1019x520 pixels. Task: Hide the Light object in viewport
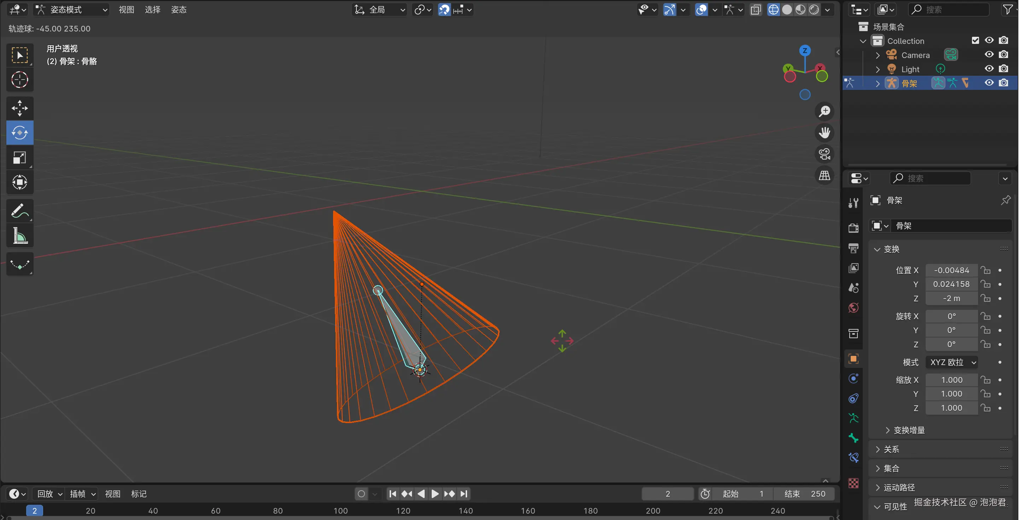989,69
